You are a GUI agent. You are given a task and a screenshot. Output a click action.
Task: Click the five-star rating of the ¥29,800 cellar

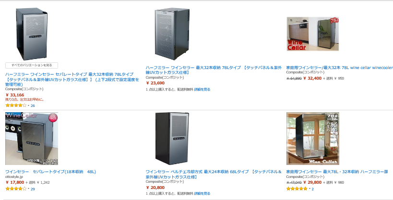point(297,189)
